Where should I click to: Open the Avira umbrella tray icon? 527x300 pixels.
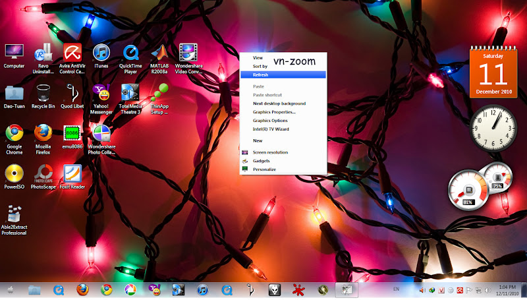tap(460, 290)
